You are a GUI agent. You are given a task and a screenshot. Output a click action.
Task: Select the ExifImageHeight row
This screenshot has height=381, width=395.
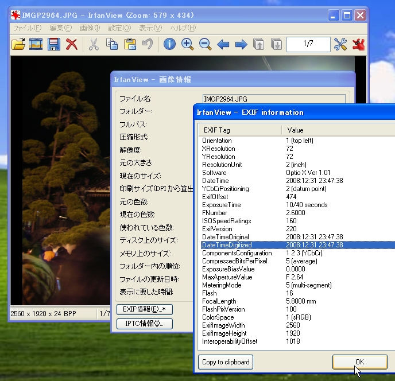tap(298, 333)
